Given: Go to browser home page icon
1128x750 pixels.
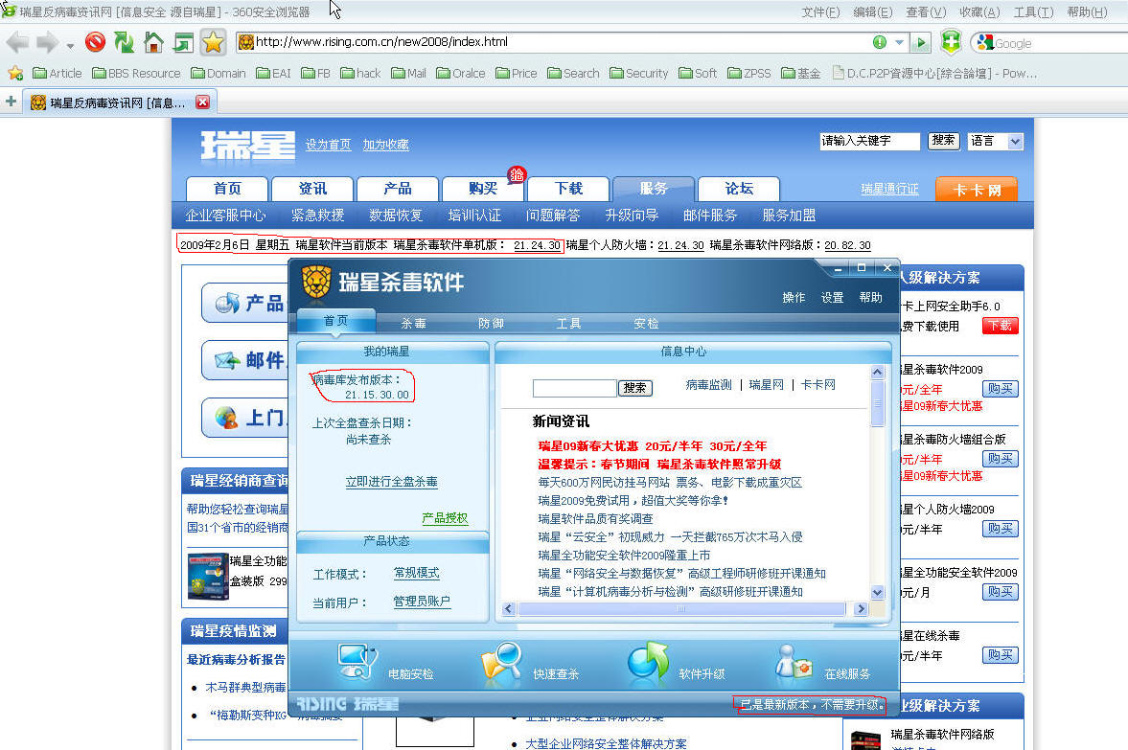Looking at the screenshot, I should click(152, 42).
